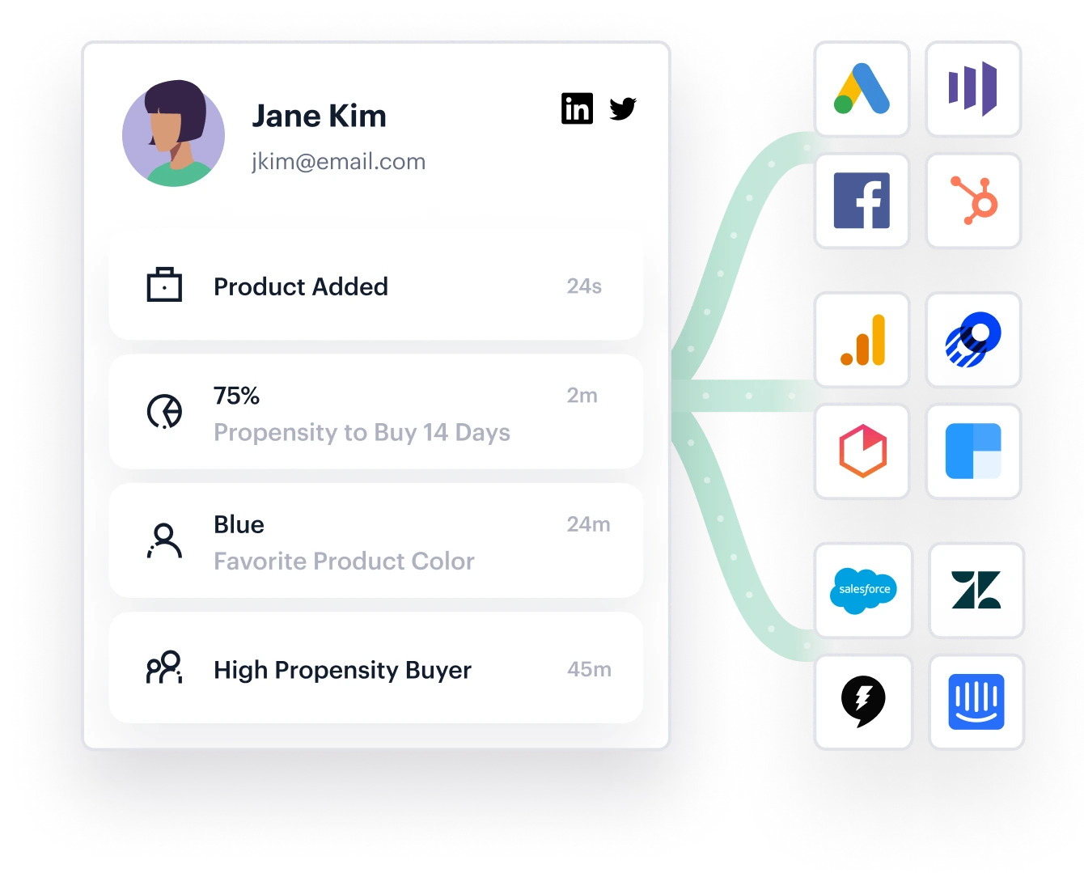Click the jkim@email.com email address
Viewport: 1084px width, 873px height.
click(x=338, y=162)
